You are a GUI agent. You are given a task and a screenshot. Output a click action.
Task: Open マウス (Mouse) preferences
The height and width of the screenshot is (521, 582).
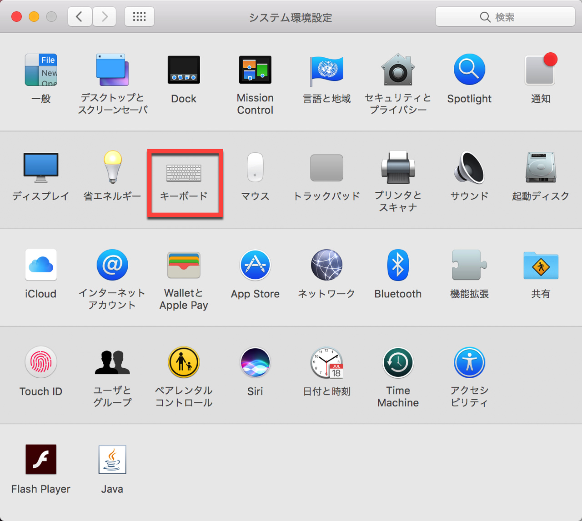point(255,167)
